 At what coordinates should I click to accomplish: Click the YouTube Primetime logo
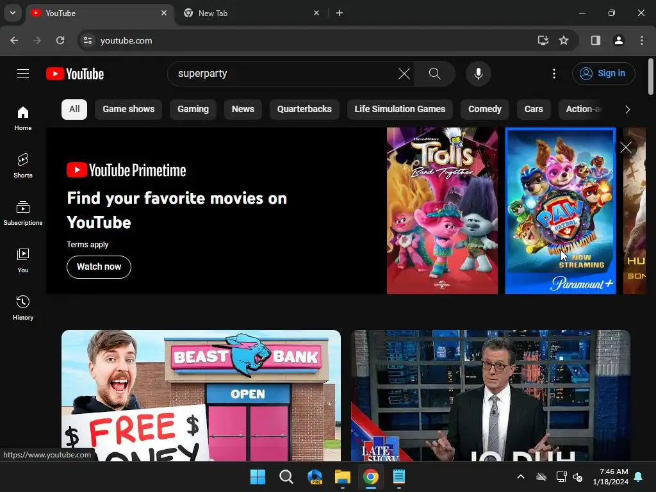tap(126, 170)
